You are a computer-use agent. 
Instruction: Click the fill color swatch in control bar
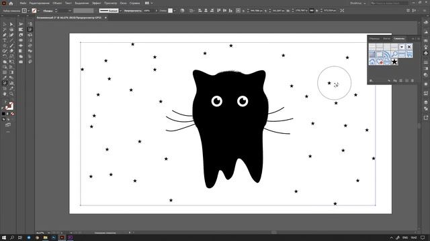click(x=24, y=11)
